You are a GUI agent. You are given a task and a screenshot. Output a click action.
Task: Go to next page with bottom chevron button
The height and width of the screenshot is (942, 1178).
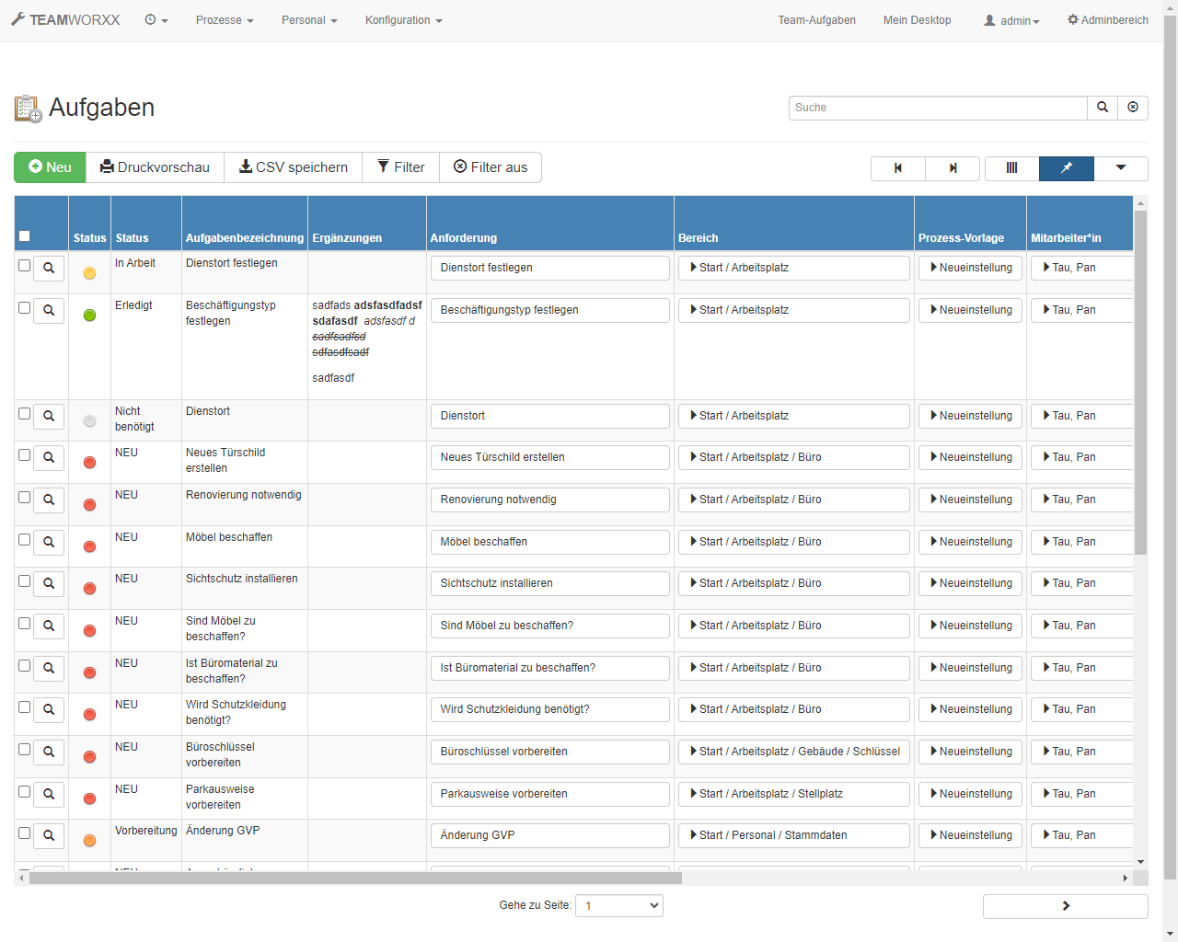click(x=1066, y=906)
